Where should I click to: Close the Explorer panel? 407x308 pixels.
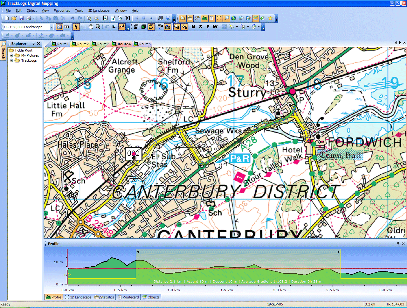coord(38,44)
